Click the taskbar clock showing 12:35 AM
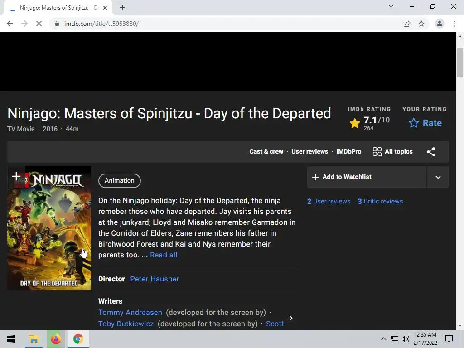 point(425,339)
